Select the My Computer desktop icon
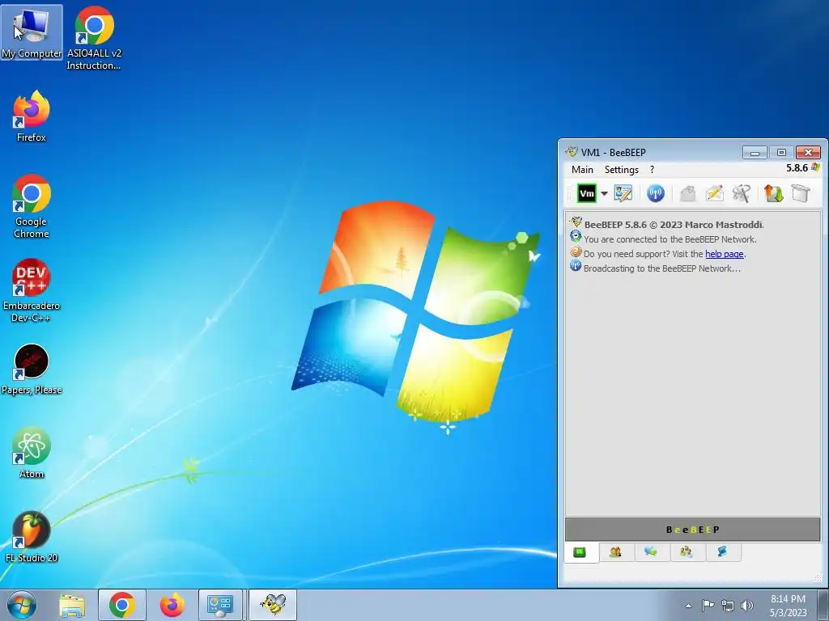The width and height of the screenshot is (829, 621). [32, 32]
